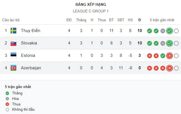Click Azerbaijan's highlighted latest loss icon
This screenshot has height=114, width=181.
pyautogui.click(x=169, y=68)
